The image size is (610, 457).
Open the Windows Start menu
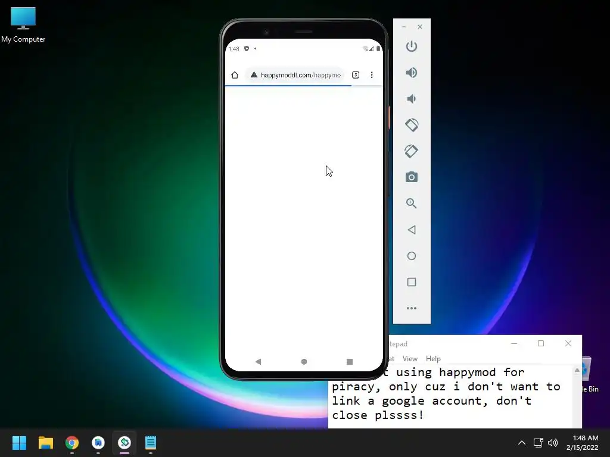[x=19, y=443]
